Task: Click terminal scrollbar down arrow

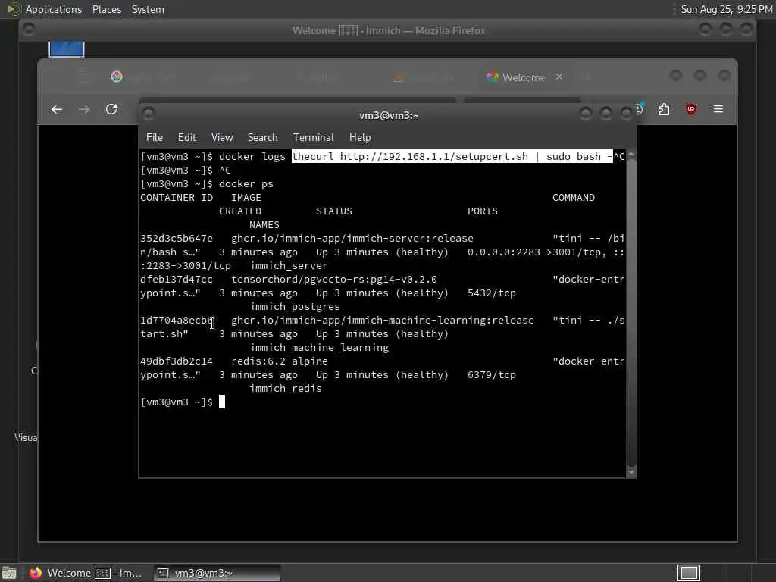Action: click(631, 472)
